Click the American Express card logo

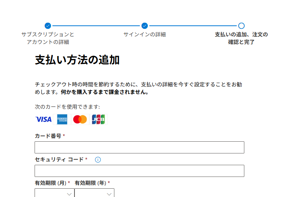point(62,119)
